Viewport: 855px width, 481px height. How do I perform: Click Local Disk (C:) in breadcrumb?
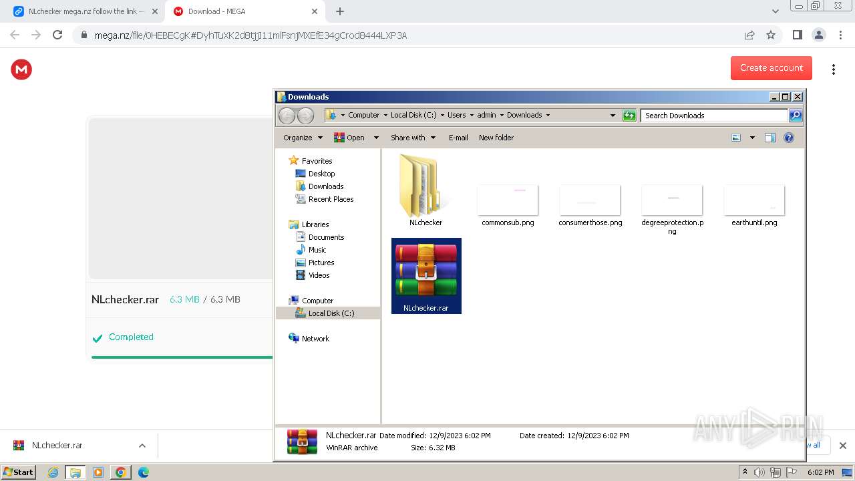tap(413, 115)
